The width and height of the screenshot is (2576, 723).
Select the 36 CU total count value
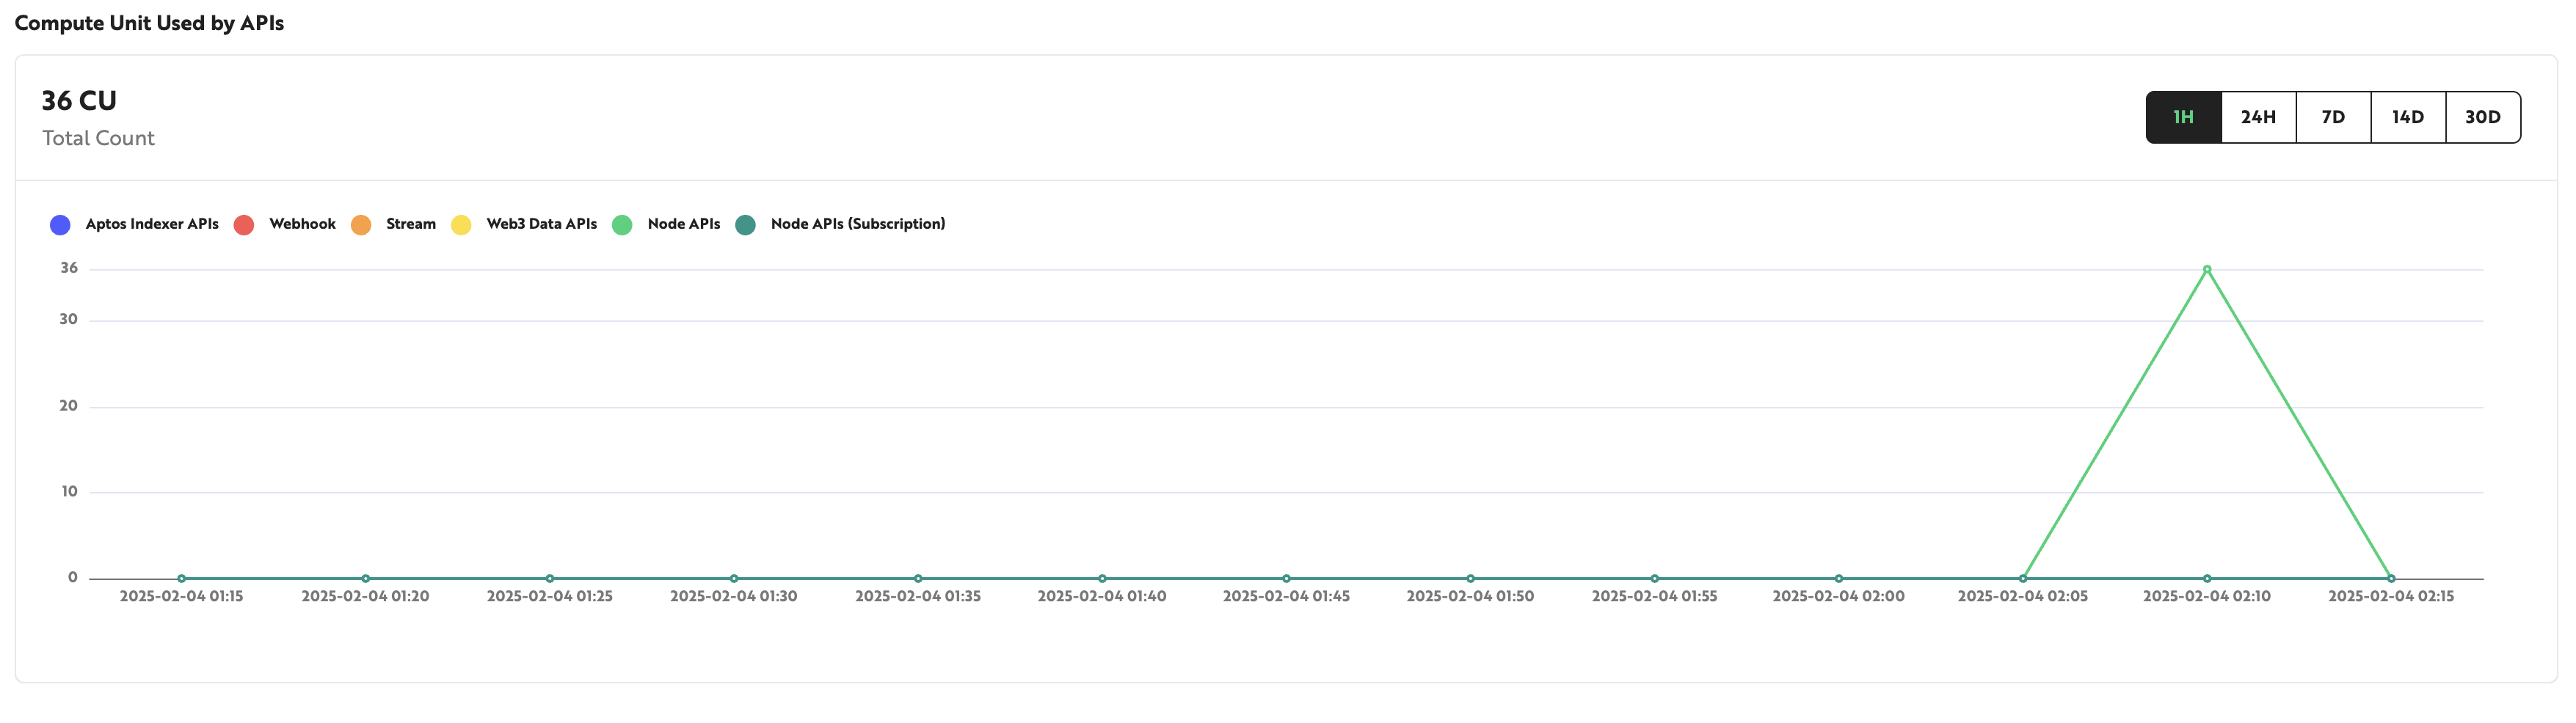[x=78, y=100]
